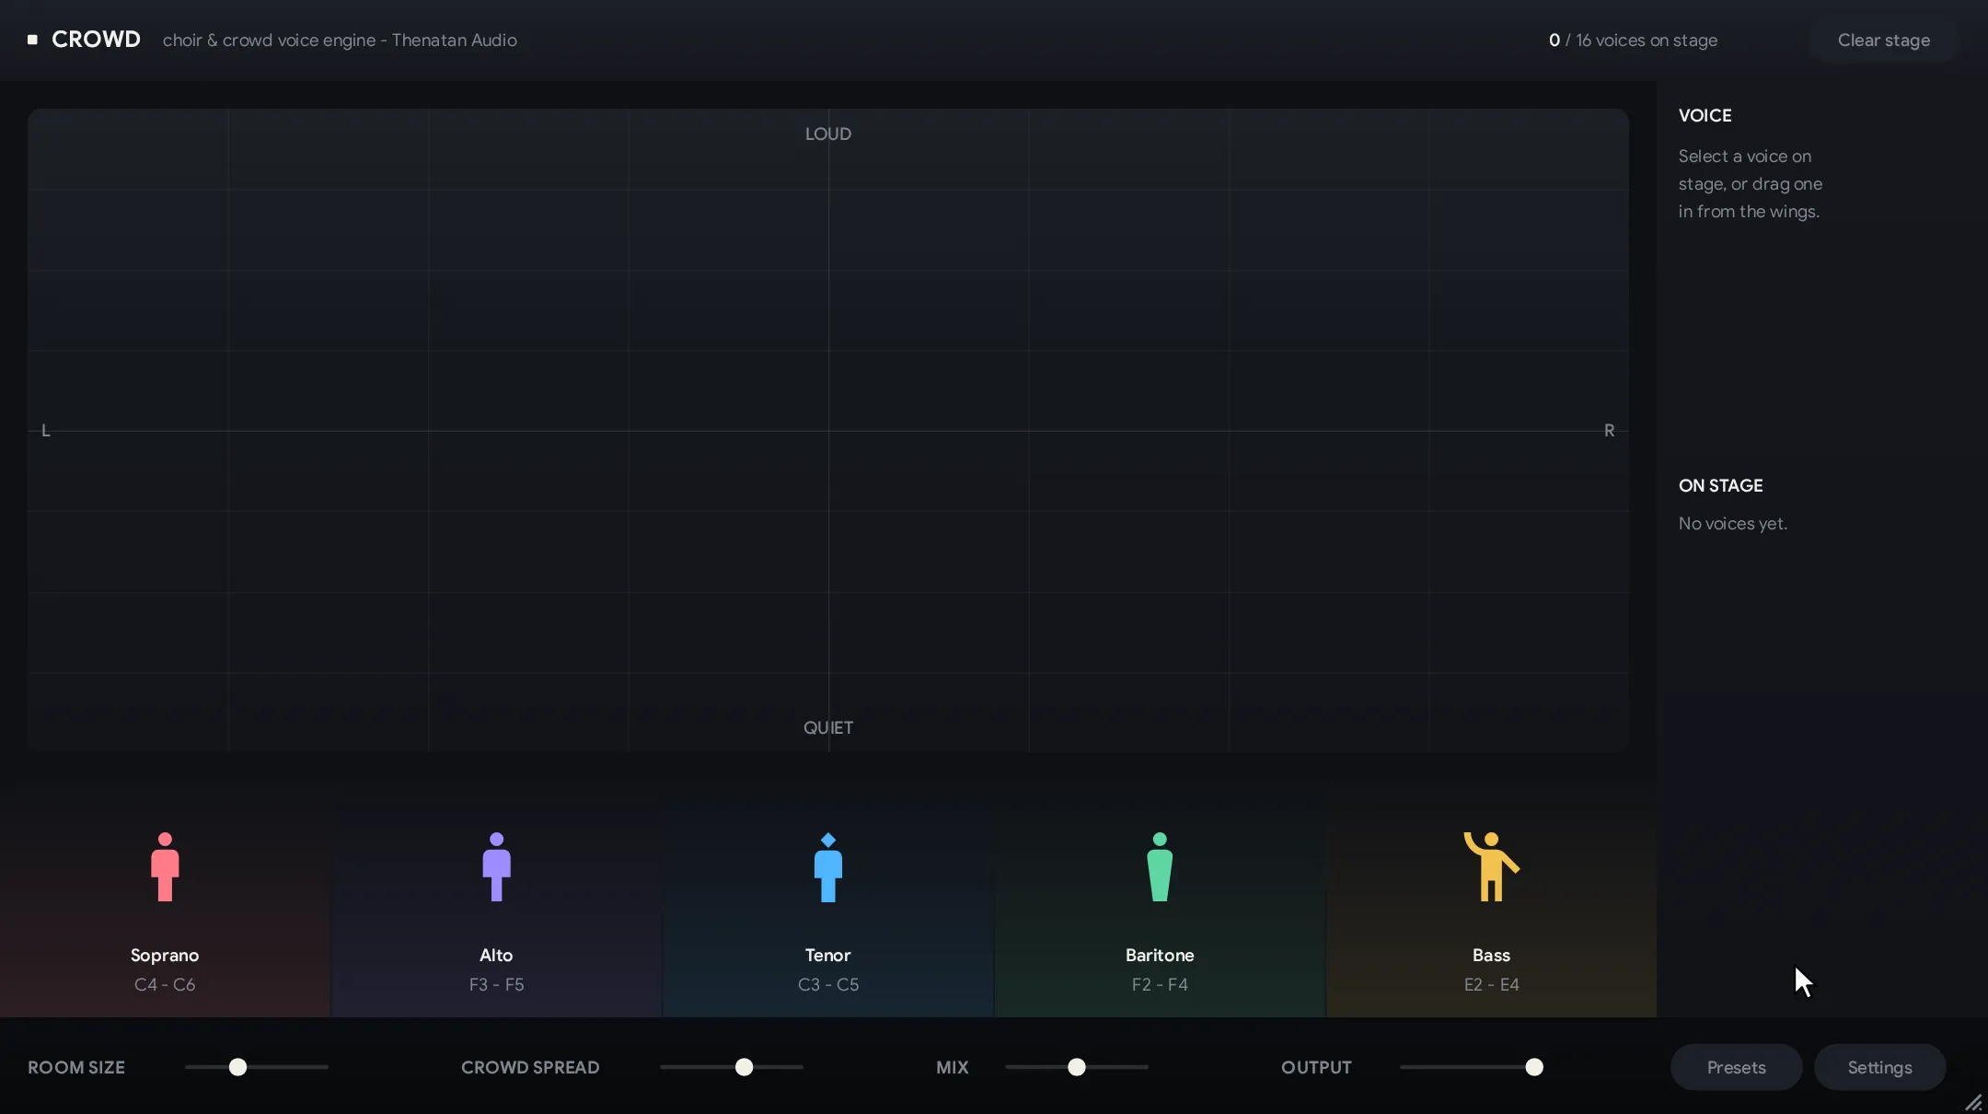Click the Soprano label under the pink figure
Viewport: 1988px width, 1114px height.
pyautogui.click(x=165, y=955)
